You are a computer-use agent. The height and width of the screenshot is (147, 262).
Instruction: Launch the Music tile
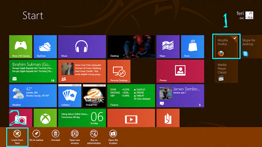click(82, 47)
